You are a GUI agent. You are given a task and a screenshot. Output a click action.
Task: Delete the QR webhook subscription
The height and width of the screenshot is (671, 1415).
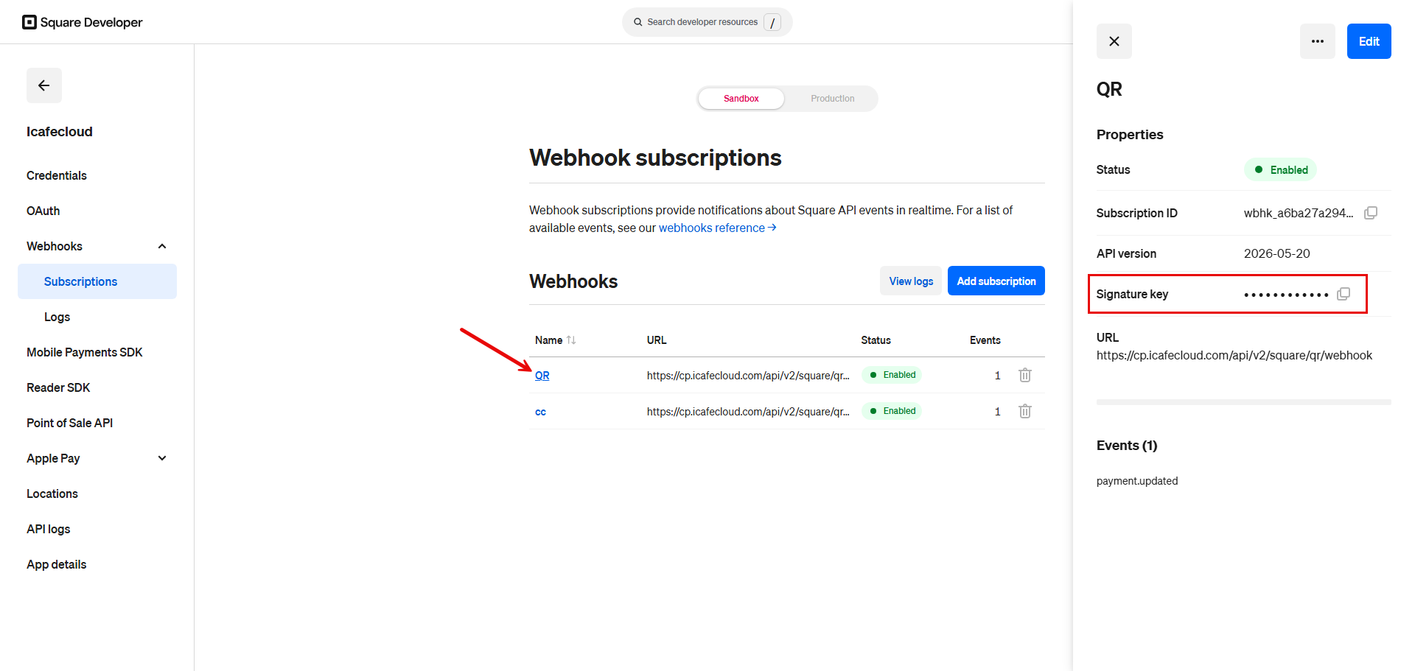point(1024,375)
